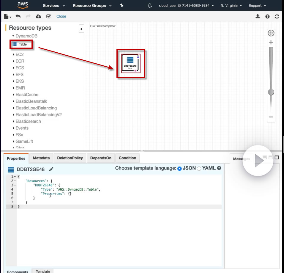Select YAML template language
Screen dimensions: 284x273
point(199,169)
